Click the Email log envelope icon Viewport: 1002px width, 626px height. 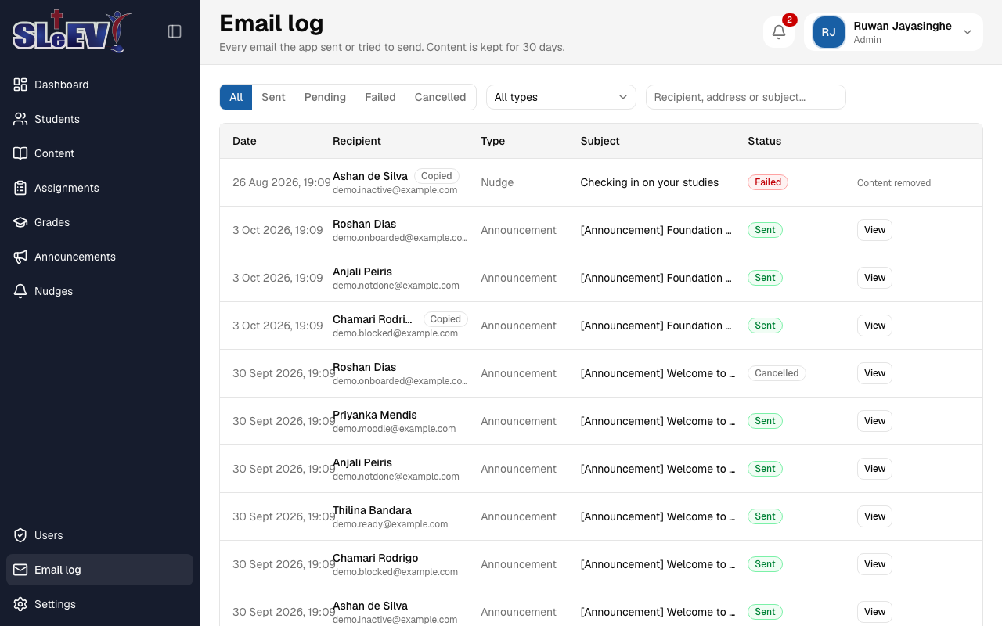tap(20, 570)
